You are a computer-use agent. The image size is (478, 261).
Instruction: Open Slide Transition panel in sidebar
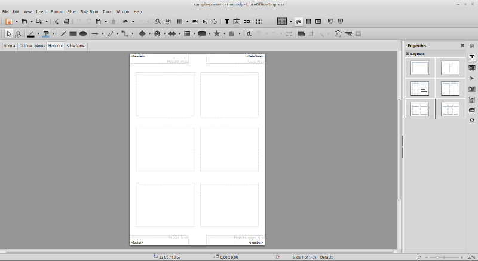click(472, 68)
